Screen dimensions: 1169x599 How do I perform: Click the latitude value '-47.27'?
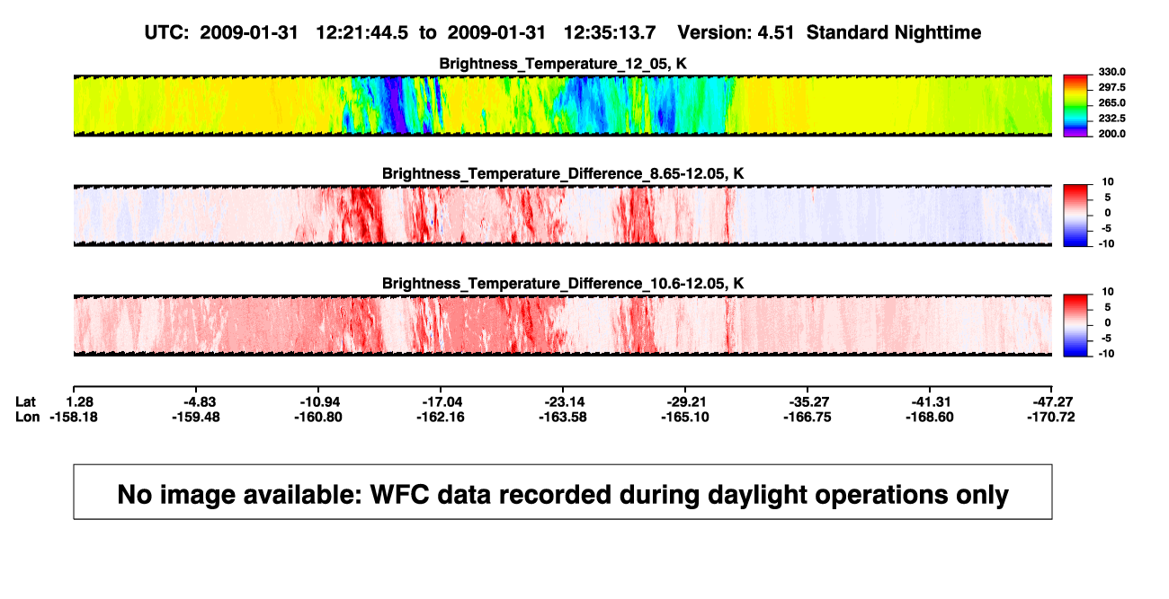click(1052, 401)
